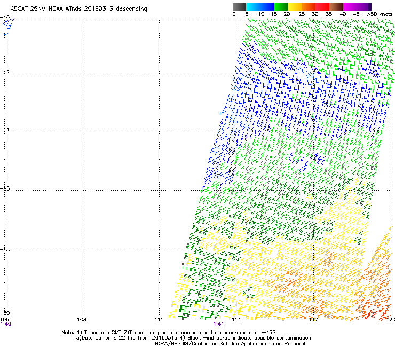Click the latitude label -46
This screenshot has width=395, height=347.
tap(5, 188)
